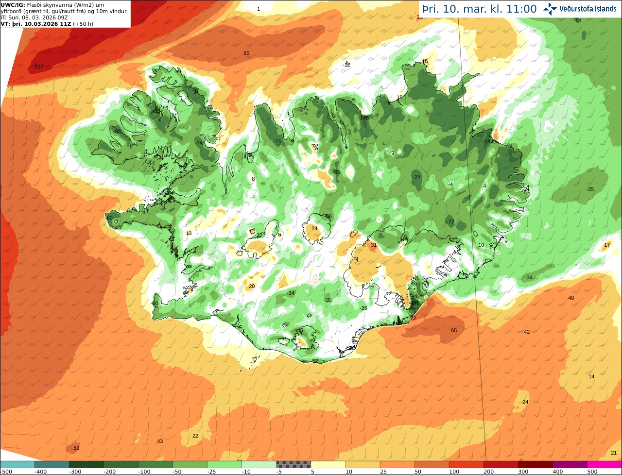Select the pale yellow swatch between 5 and 10
The height and width of the screenshot is (475, 622).
pyautogui.click(x=328, y=464)
